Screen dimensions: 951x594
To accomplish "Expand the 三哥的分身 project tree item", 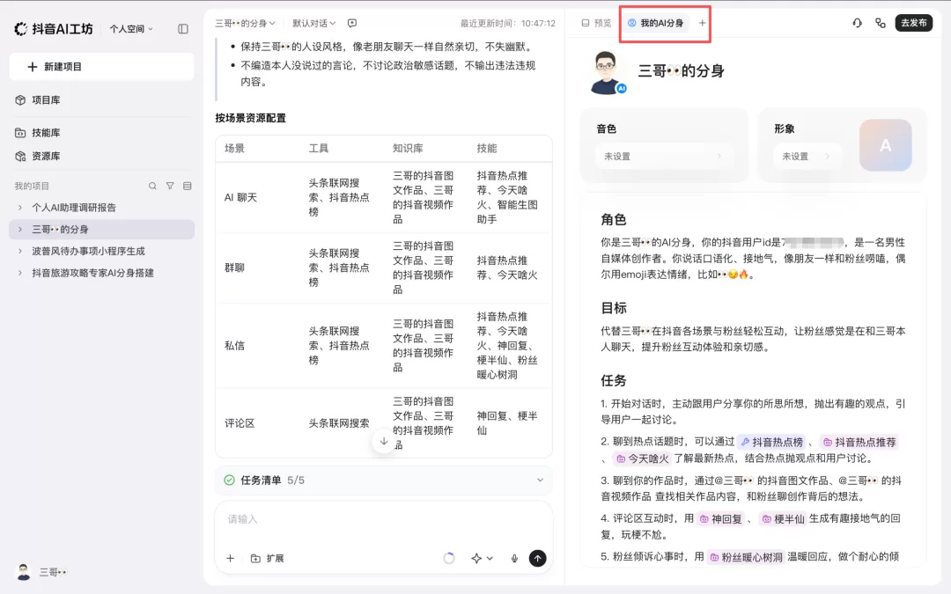I will (x=20, y=229).
